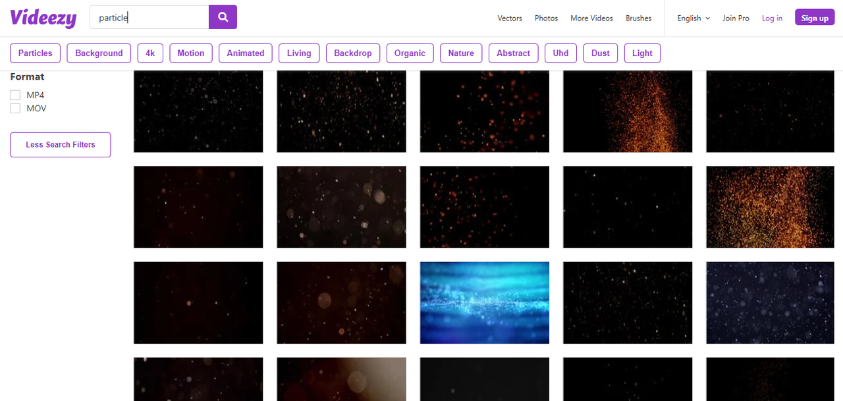Open the orange particle column thumbnail in top row

click(628, 111)
